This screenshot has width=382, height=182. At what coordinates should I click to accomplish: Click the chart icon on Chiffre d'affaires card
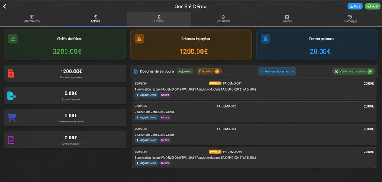(13, 39)
